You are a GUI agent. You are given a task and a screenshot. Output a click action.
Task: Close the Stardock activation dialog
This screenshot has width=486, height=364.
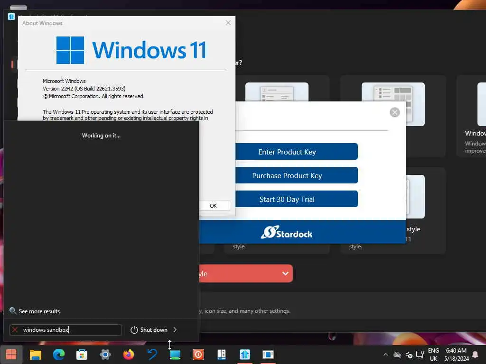pos(394,112)
